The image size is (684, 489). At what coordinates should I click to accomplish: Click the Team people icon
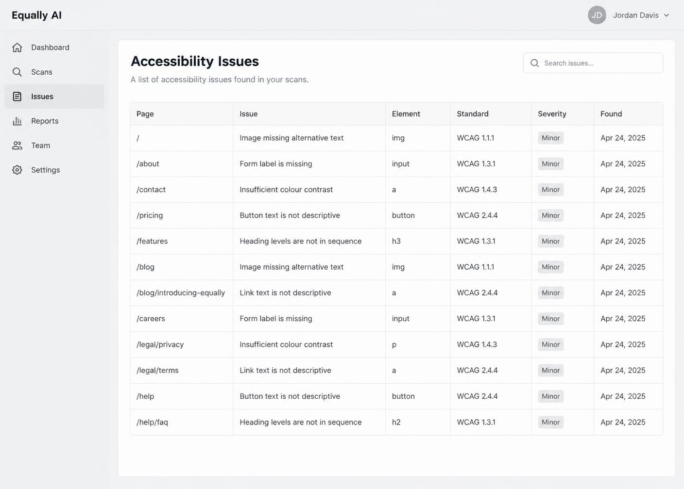coord(17,146)
